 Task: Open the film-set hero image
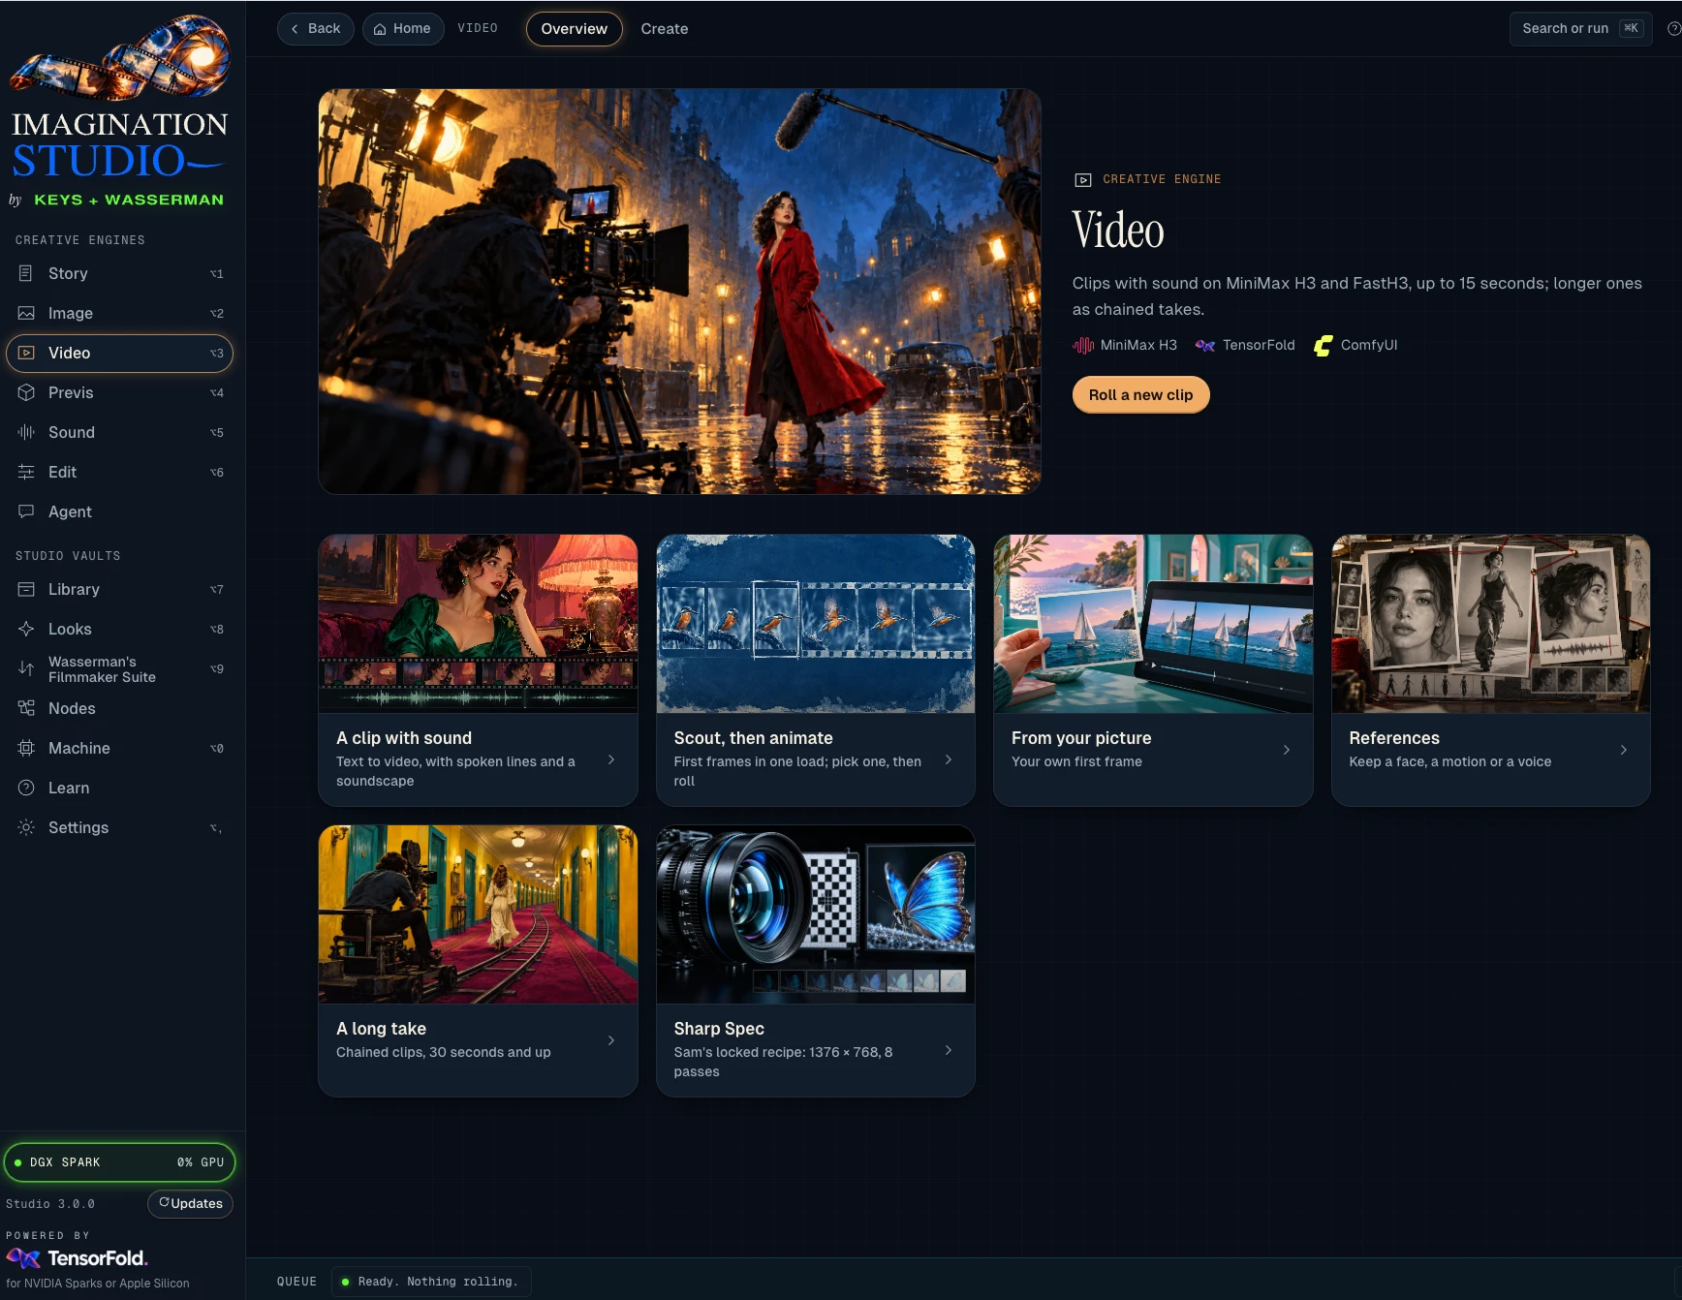pos(679,292)
